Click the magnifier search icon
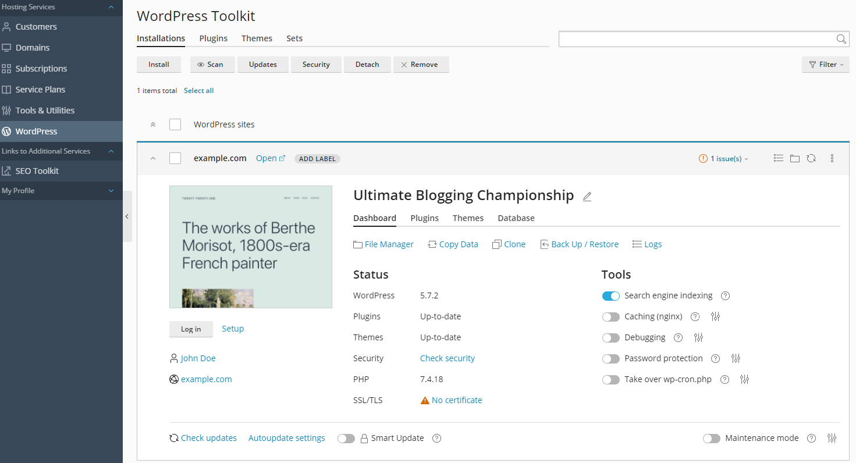The height and width of the screenshot is (463, 856). click(841, 39)
